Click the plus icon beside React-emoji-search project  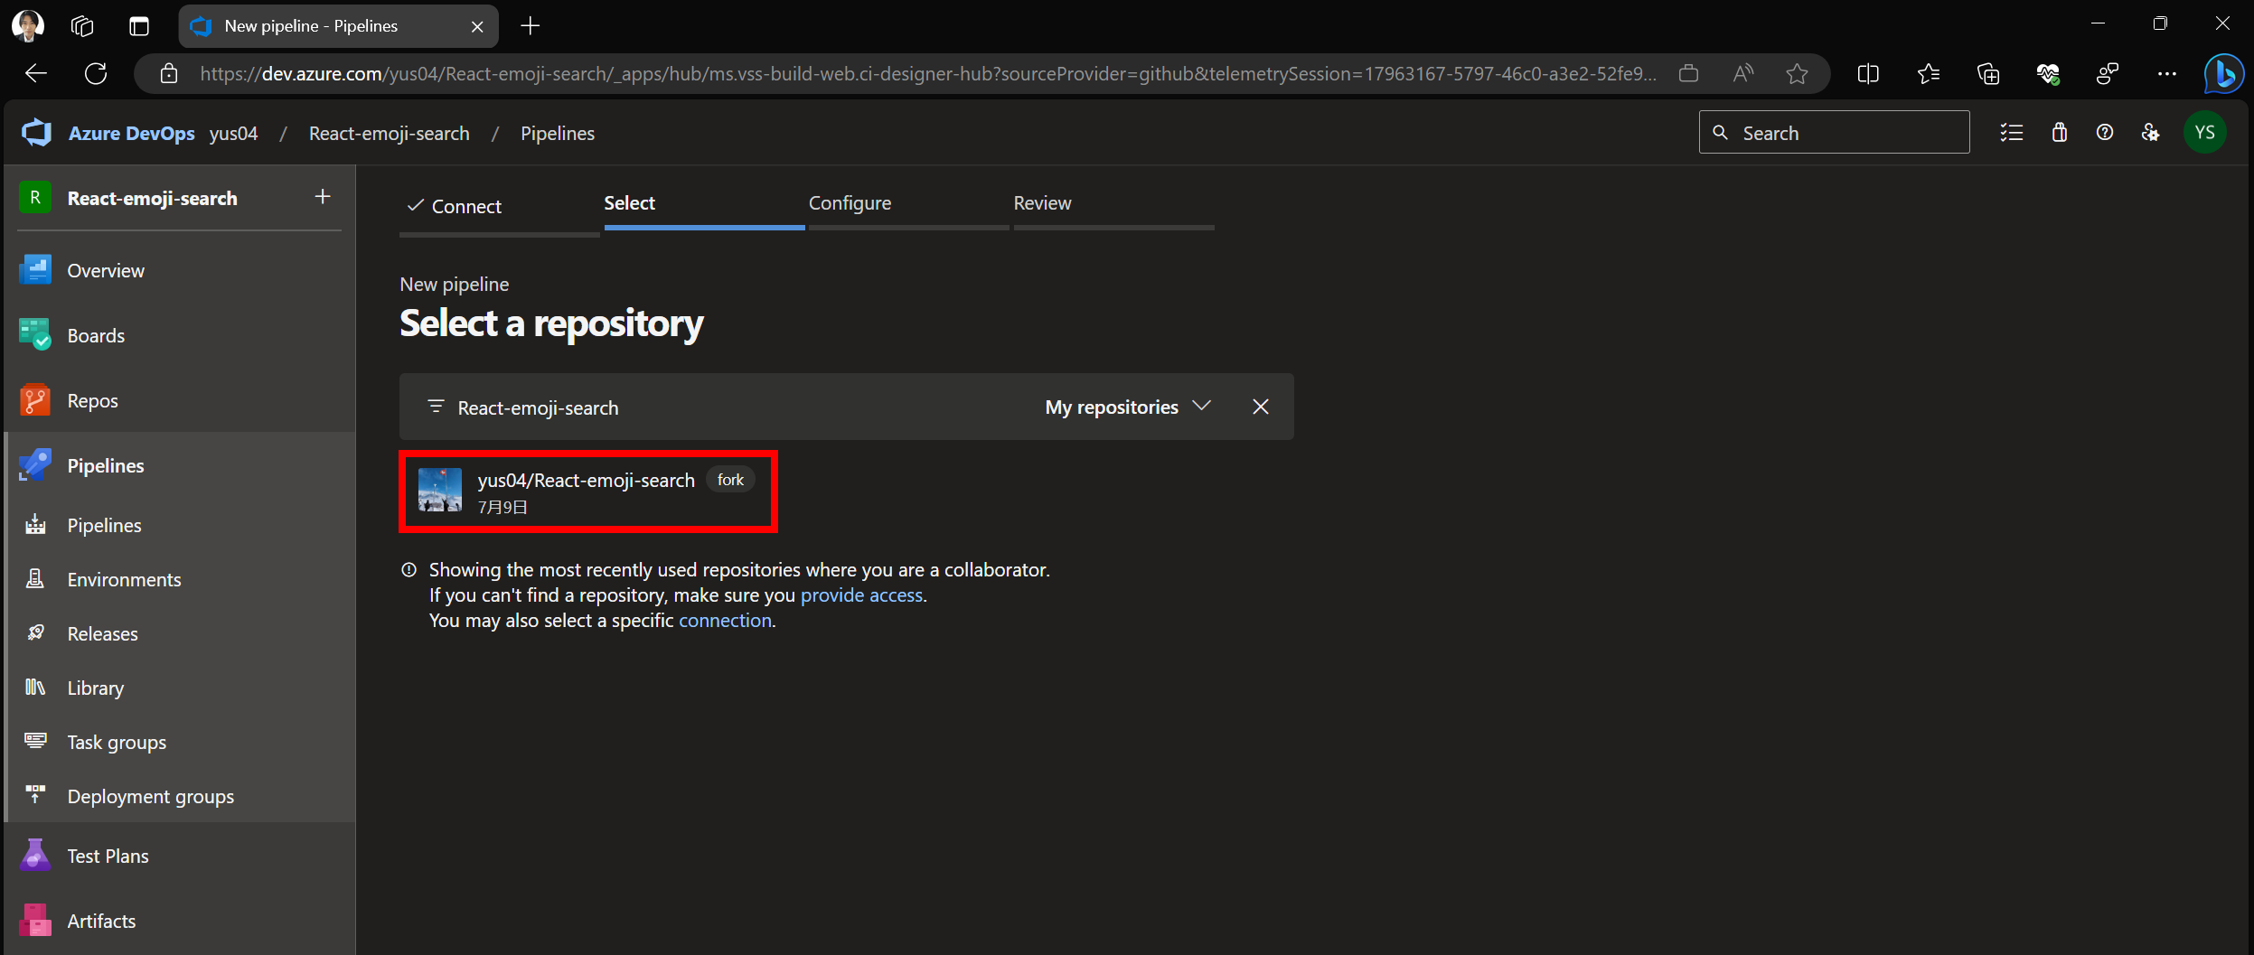tap(323, 197)
